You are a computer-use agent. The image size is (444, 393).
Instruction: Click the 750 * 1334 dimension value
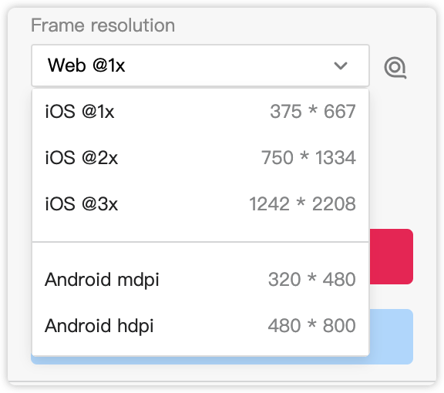[x=308, y=157]
